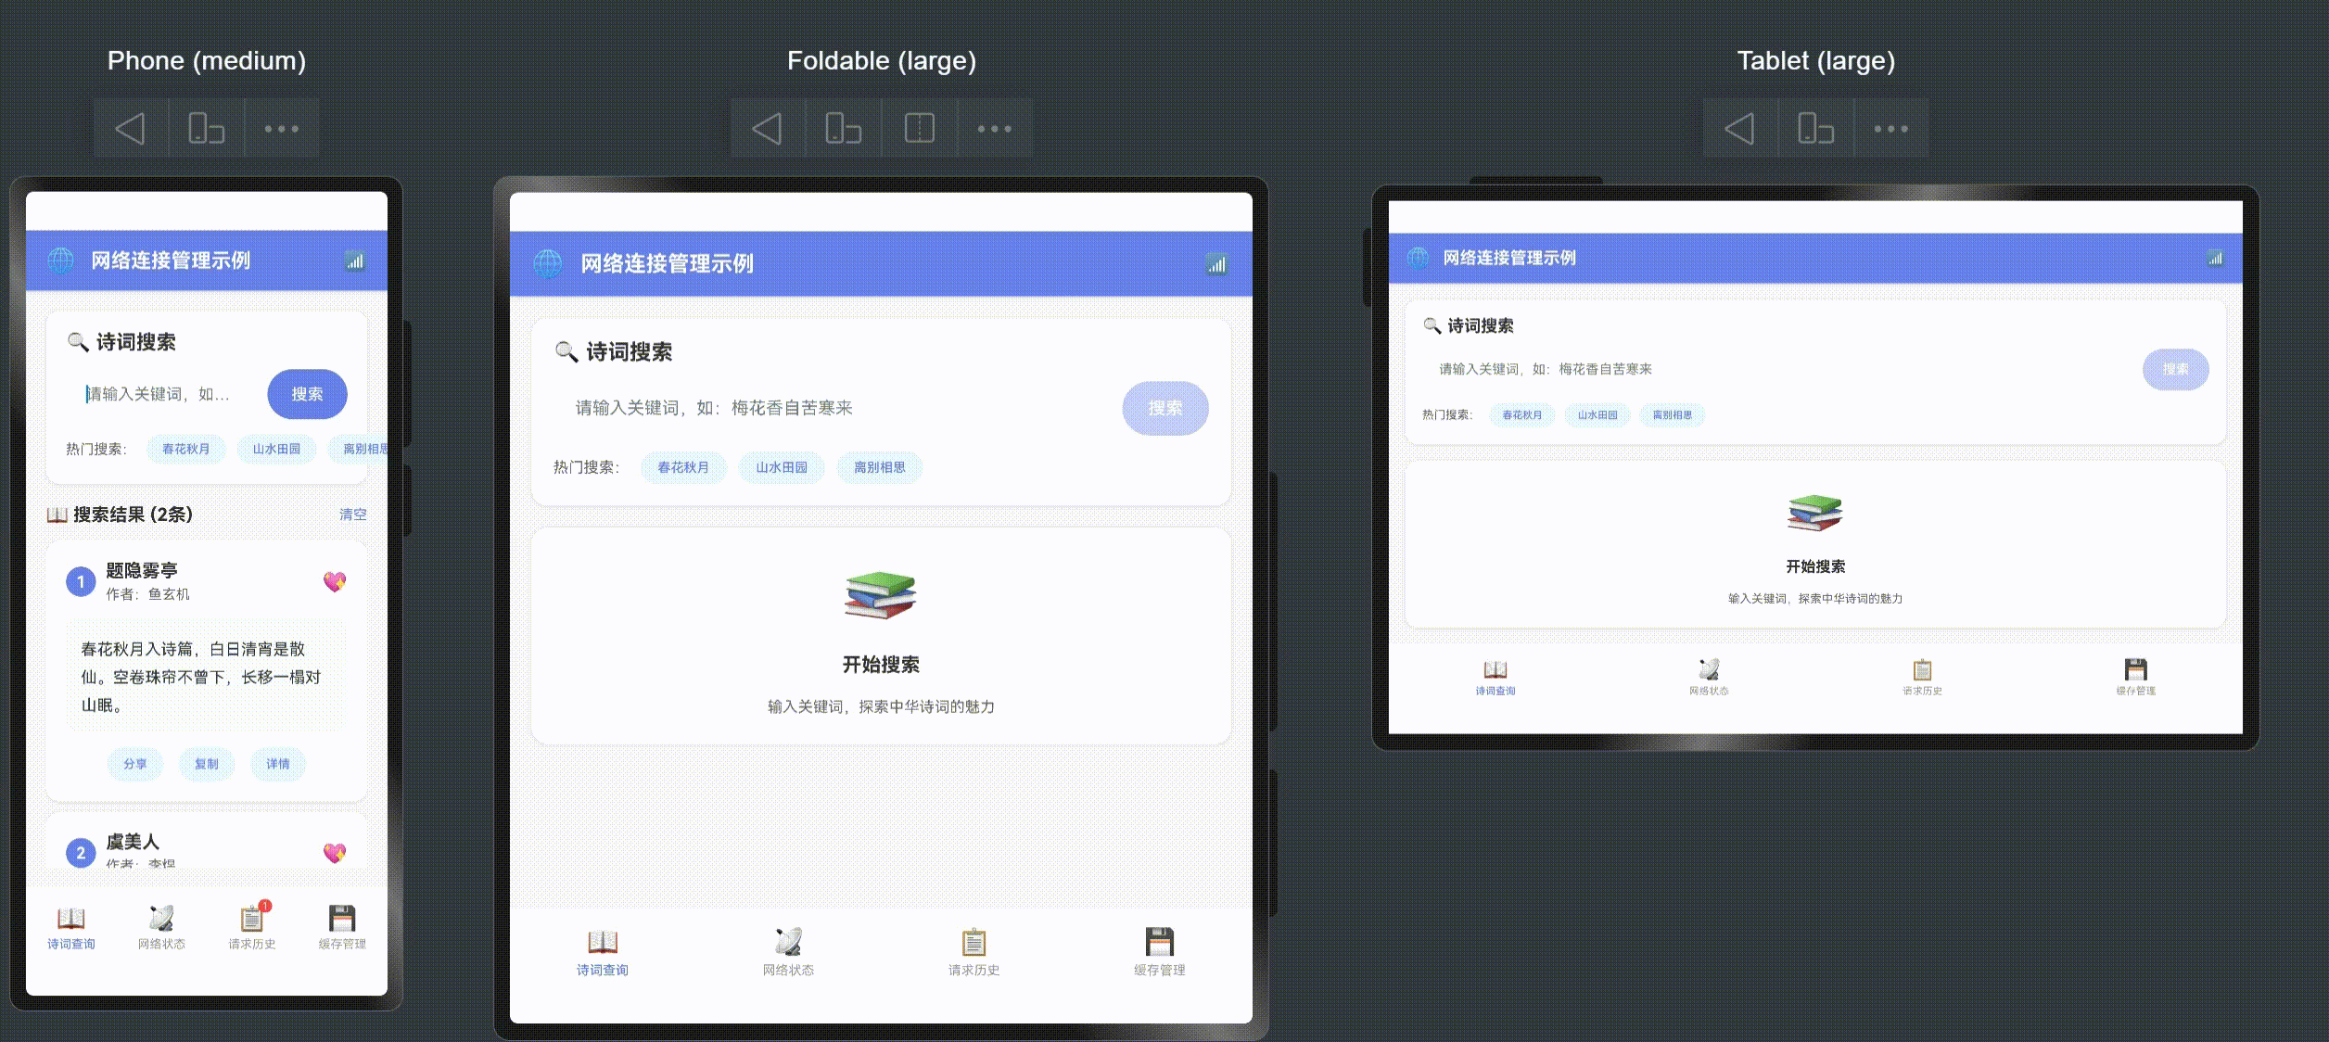The width and height of the screenshot is (2329, 1042).
Task: Open more options above Phone preview
Action: pos(281,128)
